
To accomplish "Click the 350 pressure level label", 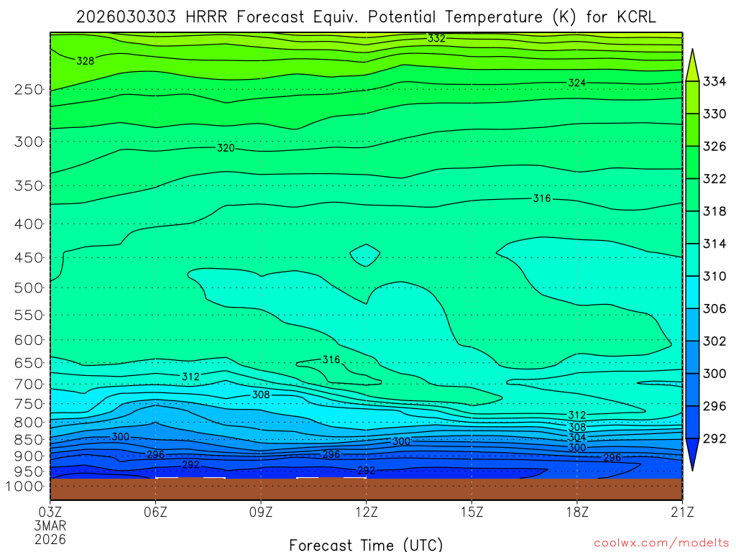I will pos(28,186).
